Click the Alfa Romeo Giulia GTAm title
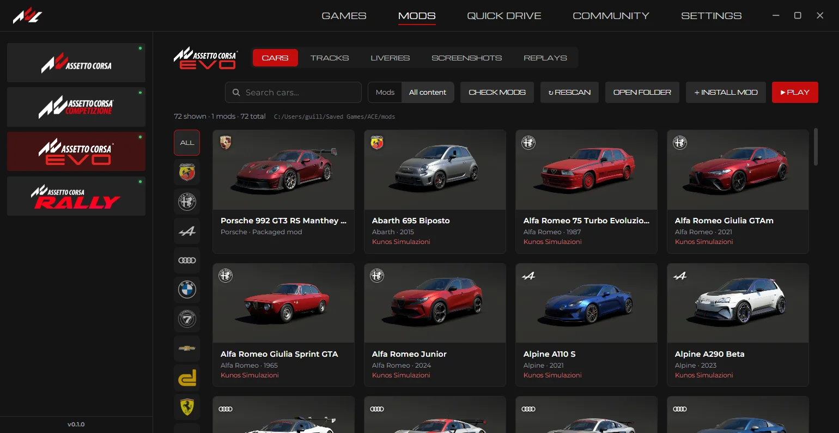Image resolution: width=839 pixels, height=433 pixels. [x=724, y=221]
